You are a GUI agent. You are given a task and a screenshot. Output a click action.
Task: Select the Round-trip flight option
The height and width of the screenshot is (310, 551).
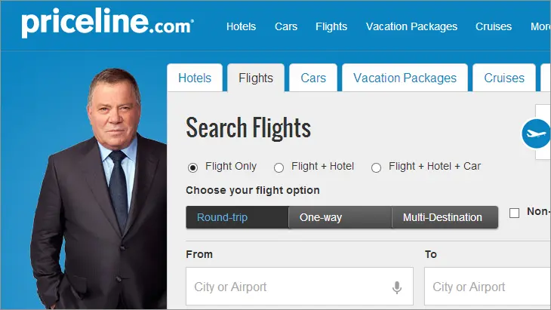click(237, 218)
